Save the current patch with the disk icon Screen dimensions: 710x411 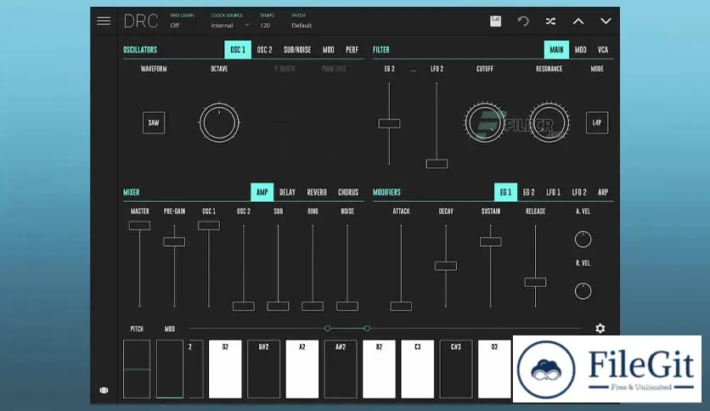click(496, 21)
